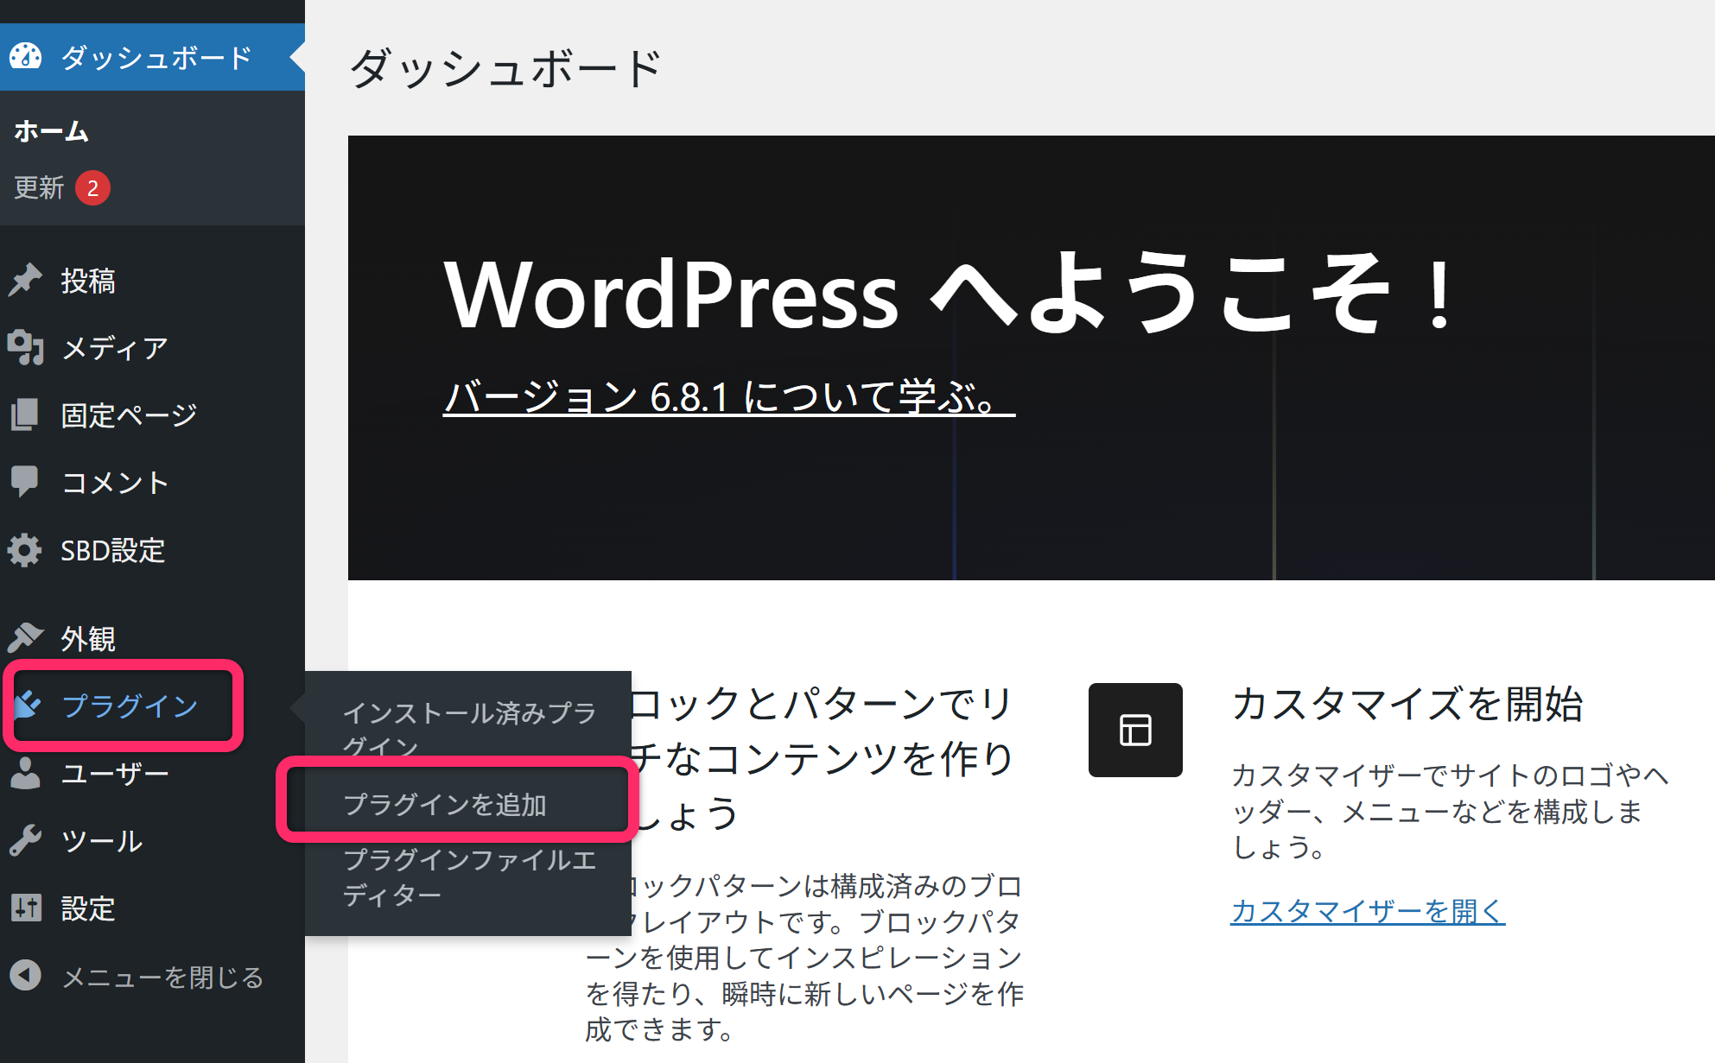Click the paintbrush icon beside 外観
Image resolution: width=1715 pixels, height=1063 pixels.
(x=25, y=638)
